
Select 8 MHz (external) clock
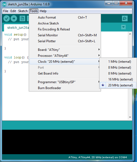[118, 73]
